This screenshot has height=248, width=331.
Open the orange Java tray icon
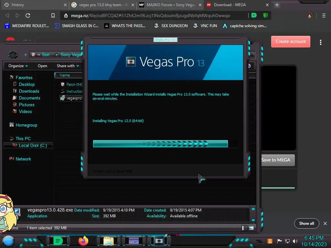click(x=270, y=241)
